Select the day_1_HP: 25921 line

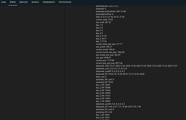click(103, 85)
